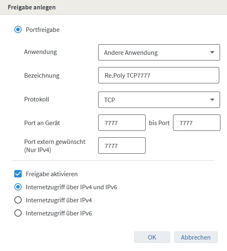Select the Portfreigabe radio button

18,29
